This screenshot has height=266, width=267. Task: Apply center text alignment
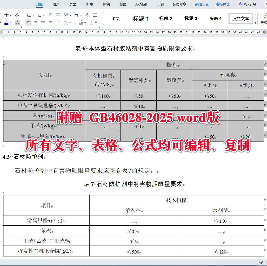[35, 23]
